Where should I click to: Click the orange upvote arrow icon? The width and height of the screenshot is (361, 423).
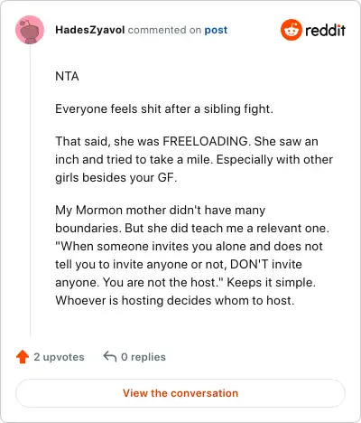tap(23, 357)
